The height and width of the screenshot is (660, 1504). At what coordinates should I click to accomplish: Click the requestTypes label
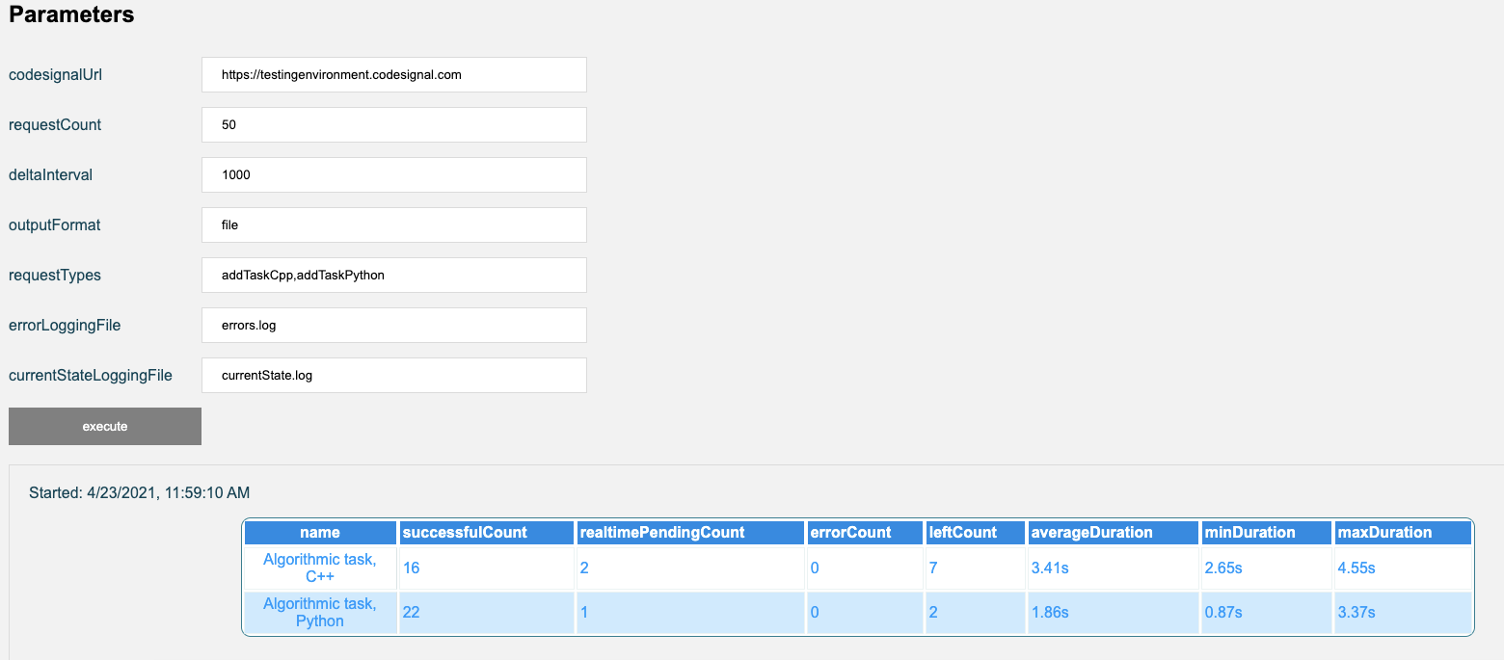pos(55,275)
